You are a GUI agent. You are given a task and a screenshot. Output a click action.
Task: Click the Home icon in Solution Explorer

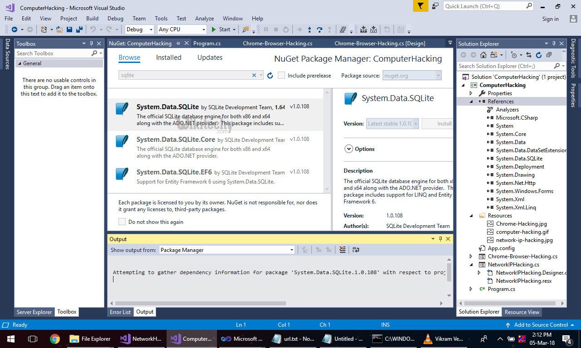tap(483, 55)
